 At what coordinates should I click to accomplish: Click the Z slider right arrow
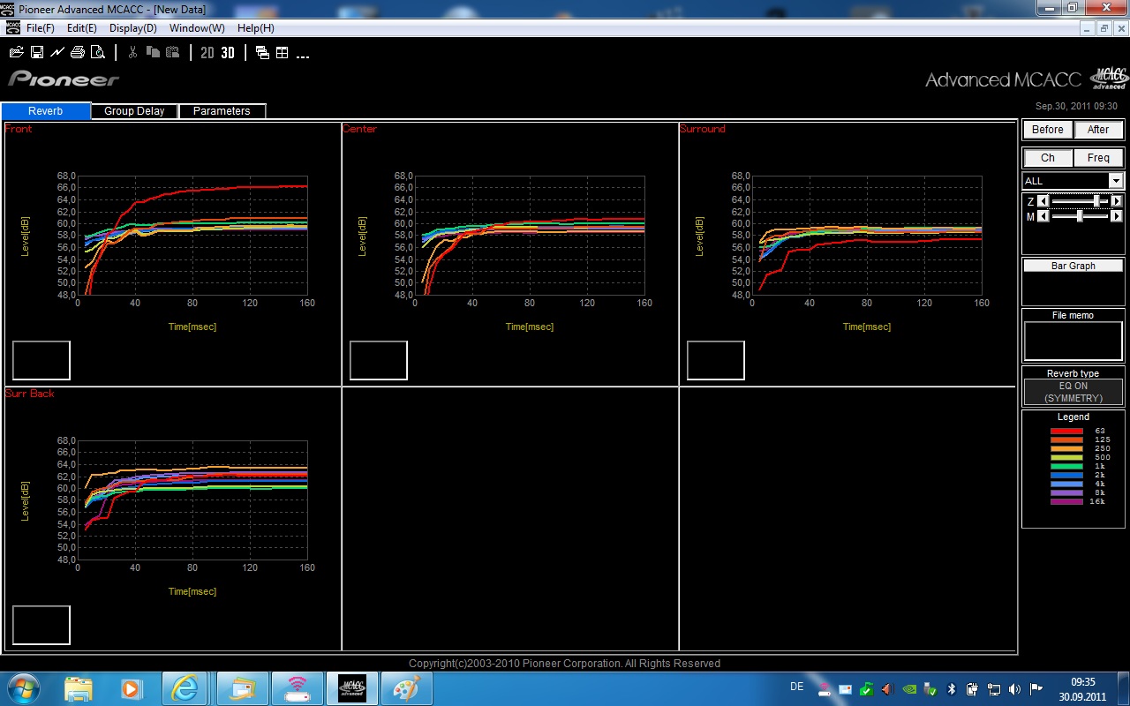coord(1117,202)
